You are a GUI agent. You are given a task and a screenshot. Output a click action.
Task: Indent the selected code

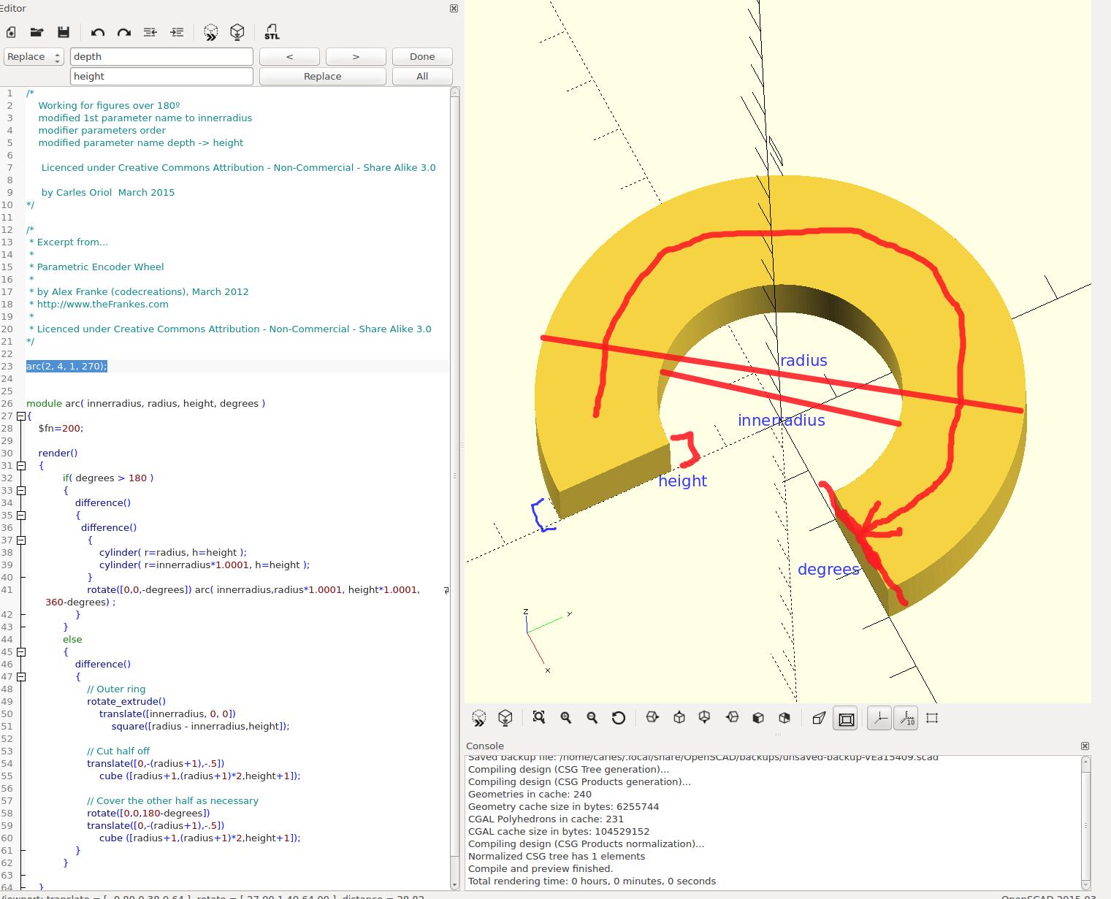click(177, 32)
